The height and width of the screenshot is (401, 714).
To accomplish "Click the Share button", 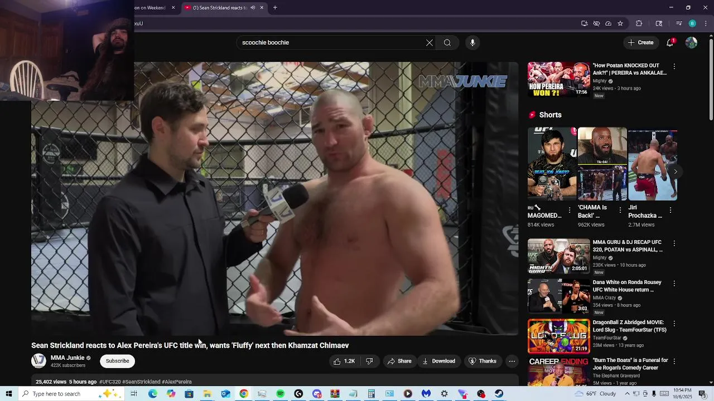I will [x=399, y=361].
